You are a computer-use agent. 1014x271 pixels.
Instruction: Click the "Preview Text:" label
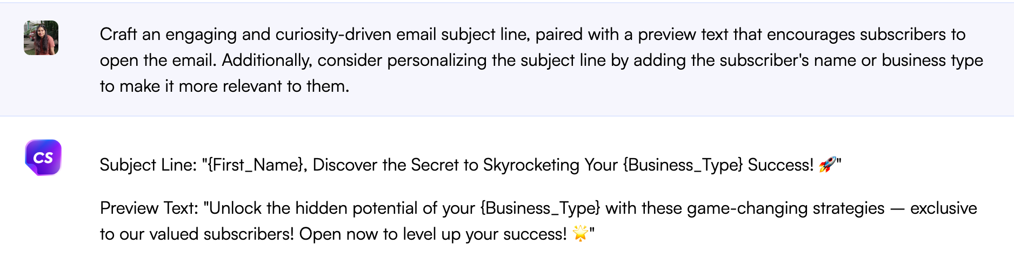coord(150,208)
